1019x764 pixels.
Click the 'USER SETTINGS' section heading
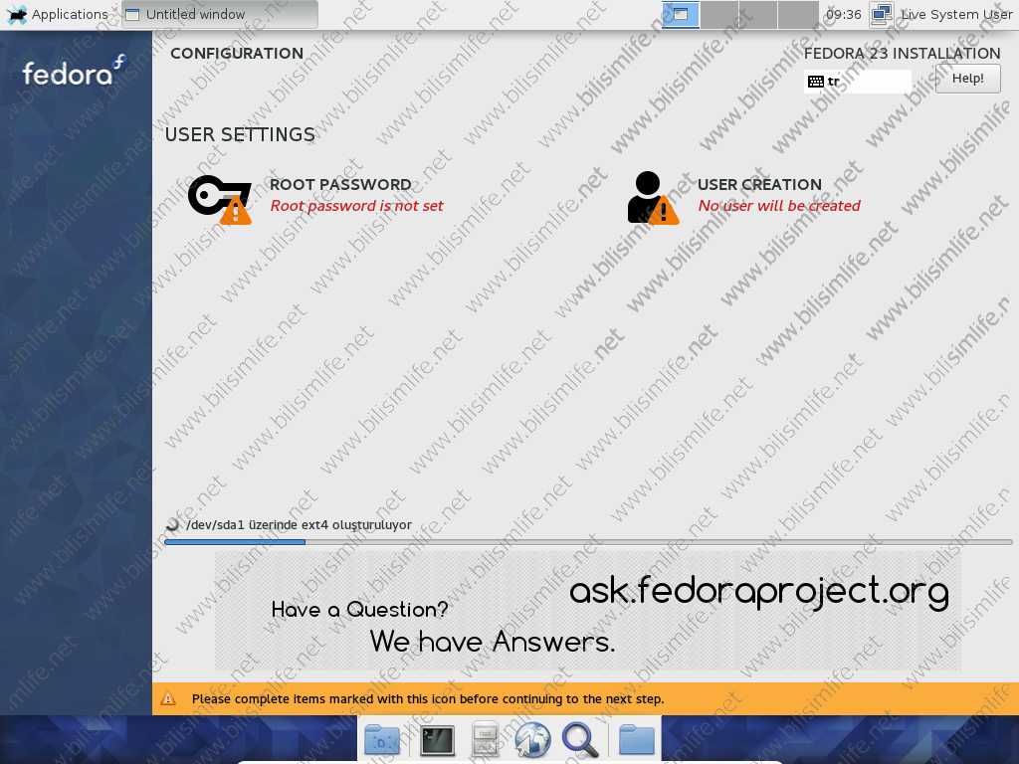pos(240,134)
